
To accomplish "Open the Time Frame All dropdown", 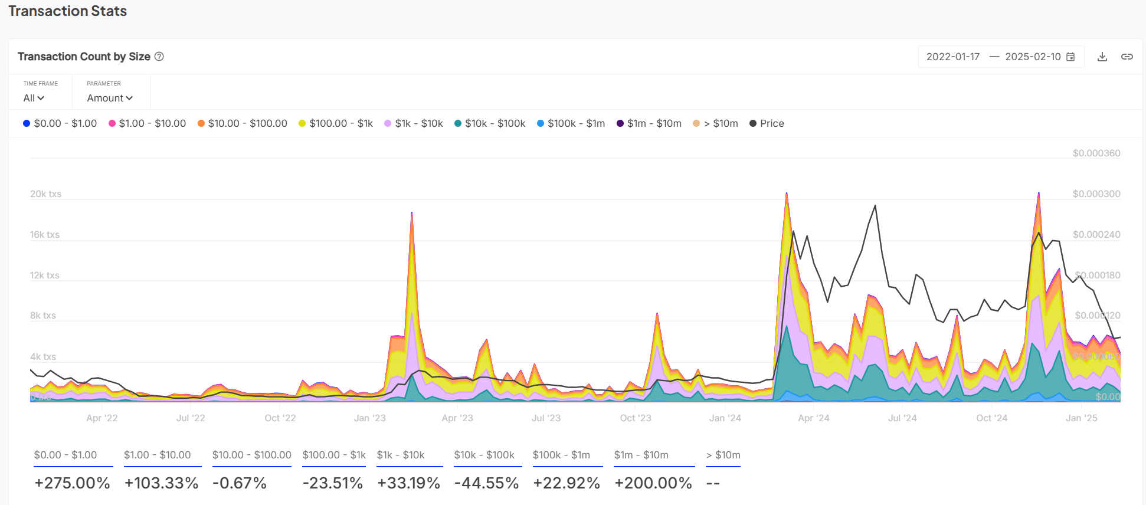I will (34, 98).
